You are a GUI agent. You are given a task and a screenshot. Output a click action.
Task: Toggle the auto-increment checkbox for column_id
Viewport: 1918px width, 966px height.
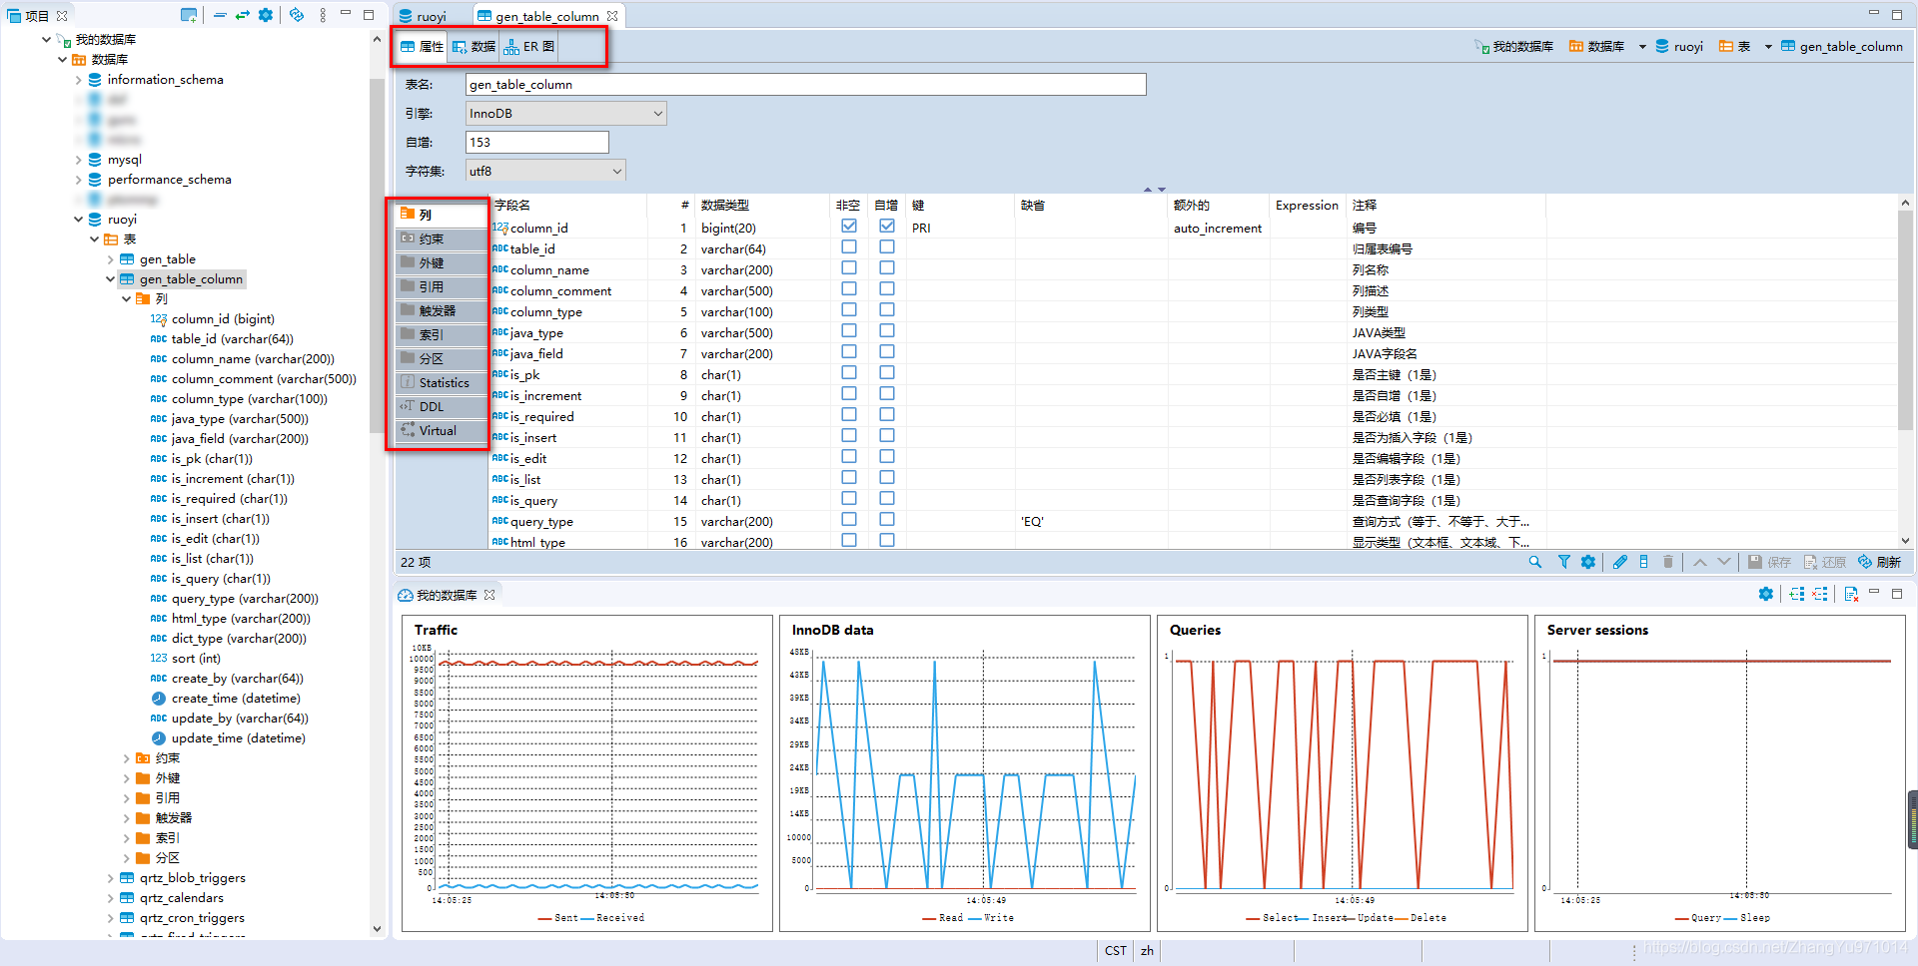tap(887, 227)
